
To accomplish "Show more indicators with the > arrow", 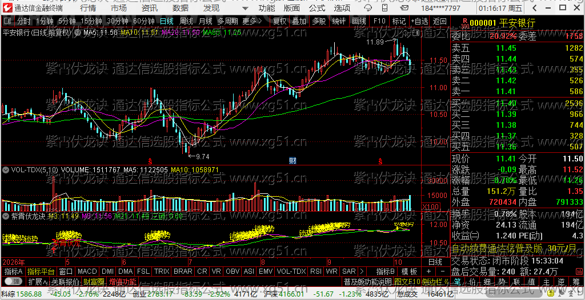I will pos(361,271).
